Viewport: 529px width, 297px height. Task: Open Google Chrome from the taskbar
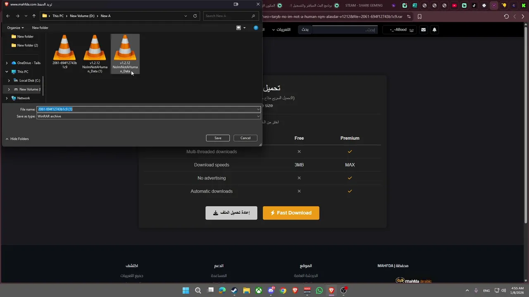tap(283, 290)
